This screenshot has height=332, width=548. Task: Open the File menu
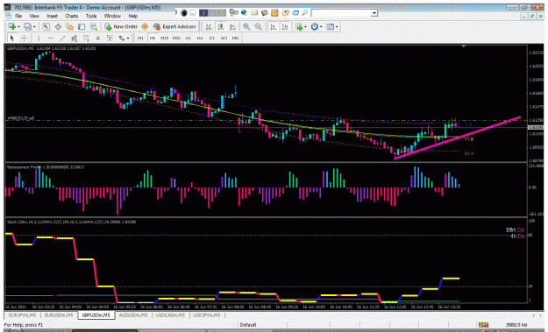(x=18, y=16)
